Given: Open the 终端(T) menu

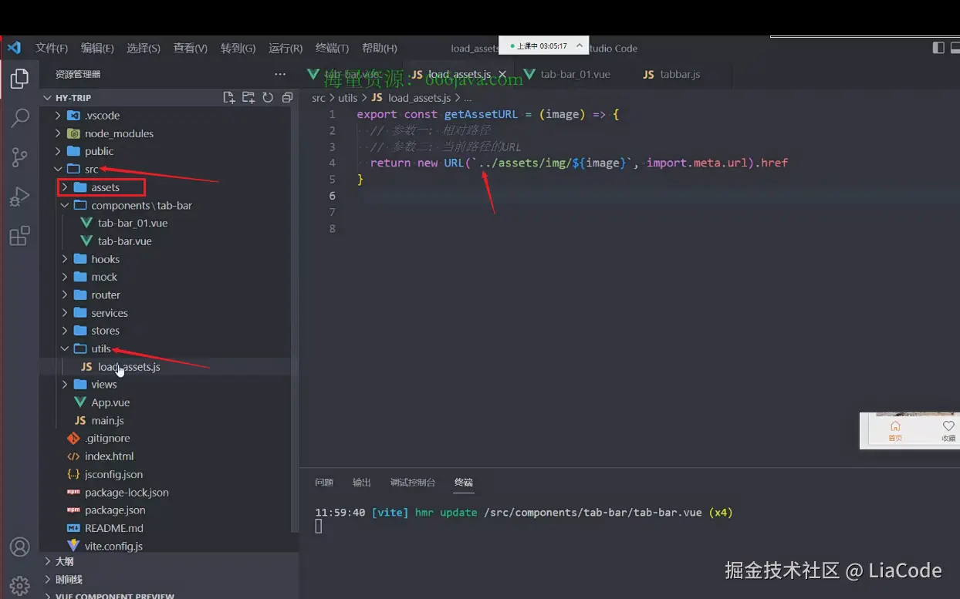Looking at the screenshot, I should pos(333,48).
